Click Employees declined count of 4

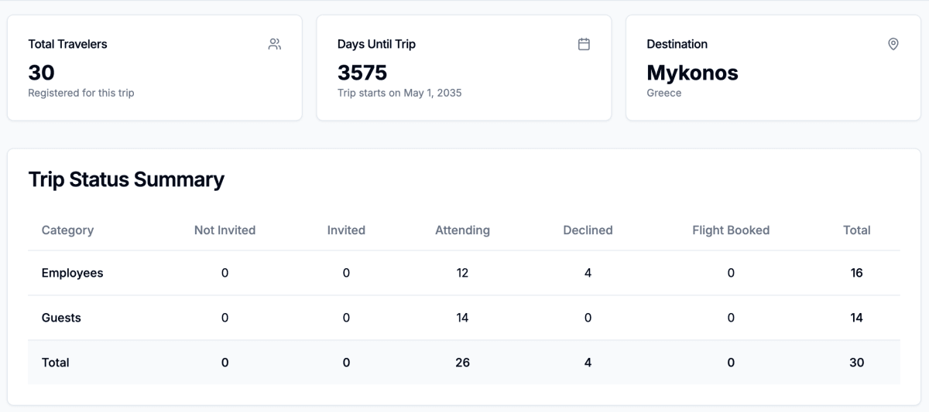[x=588, y=273]
